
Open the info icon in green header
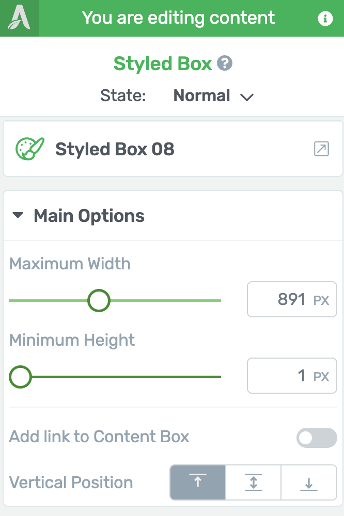(325, 18)
